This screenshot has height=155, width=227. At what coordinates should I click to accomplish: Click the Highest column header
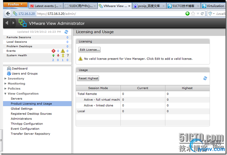[x=187, y=88]
